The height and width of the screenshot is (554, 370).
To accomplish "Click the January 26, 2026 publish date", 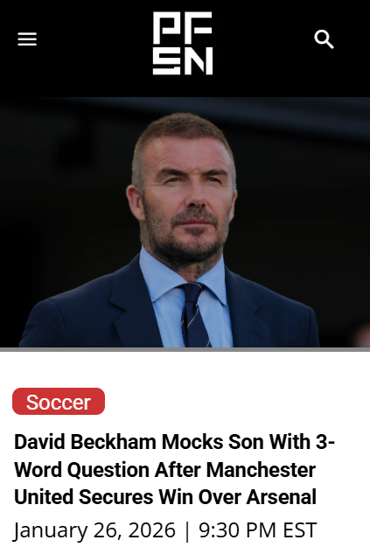I will [x=94, y=530].
